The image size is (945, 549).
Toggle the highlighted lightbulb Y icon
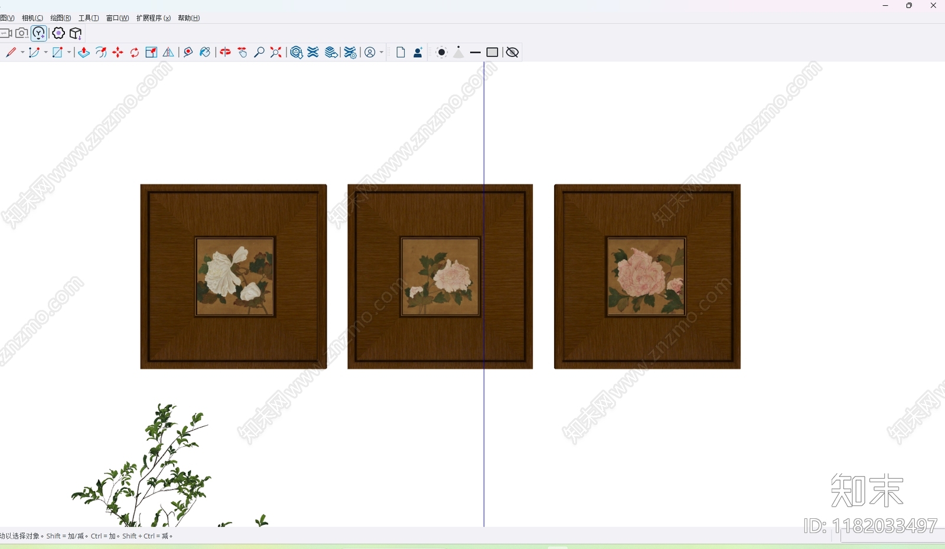click(39, 33)
